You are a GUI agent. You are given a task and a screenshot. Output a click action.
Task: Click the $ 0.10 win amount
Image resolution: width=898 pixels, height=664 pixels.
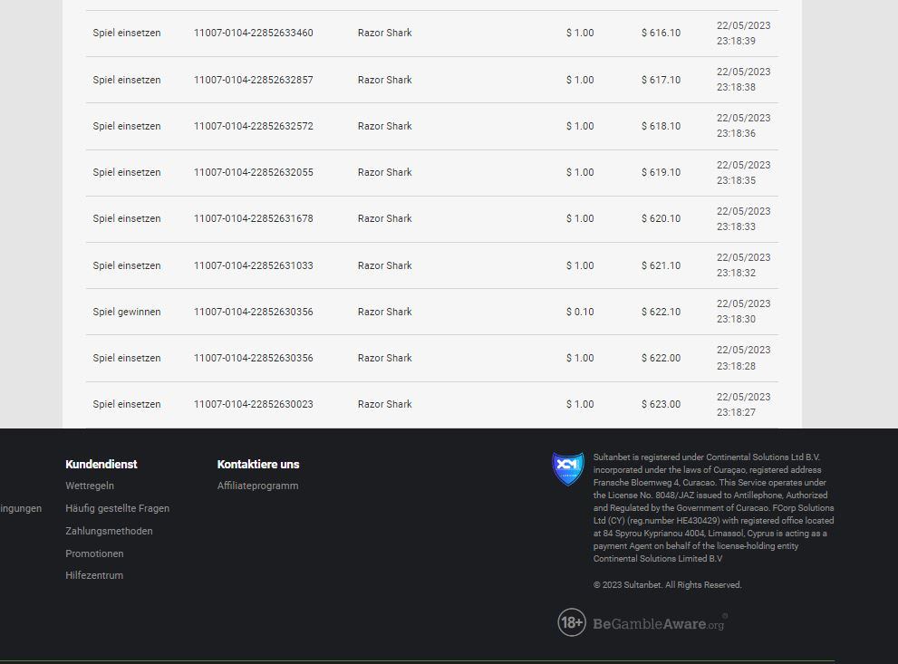[x=580, y=312]
